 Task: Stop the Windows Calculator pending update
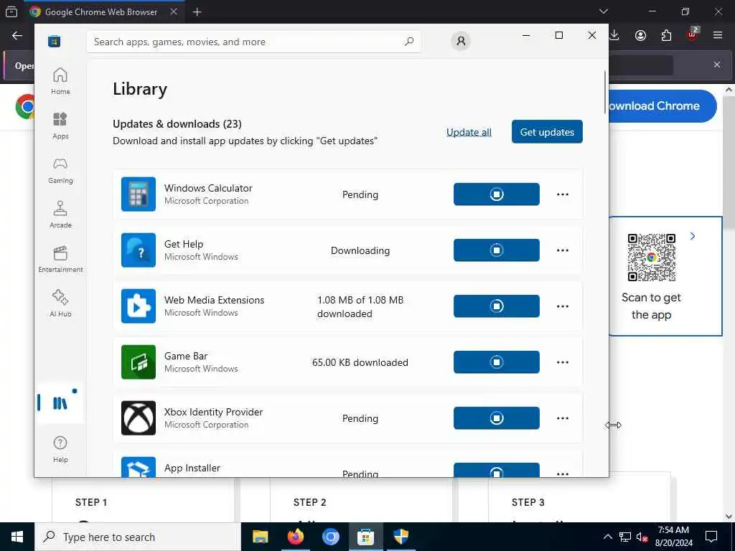click(x=497, y=194)
